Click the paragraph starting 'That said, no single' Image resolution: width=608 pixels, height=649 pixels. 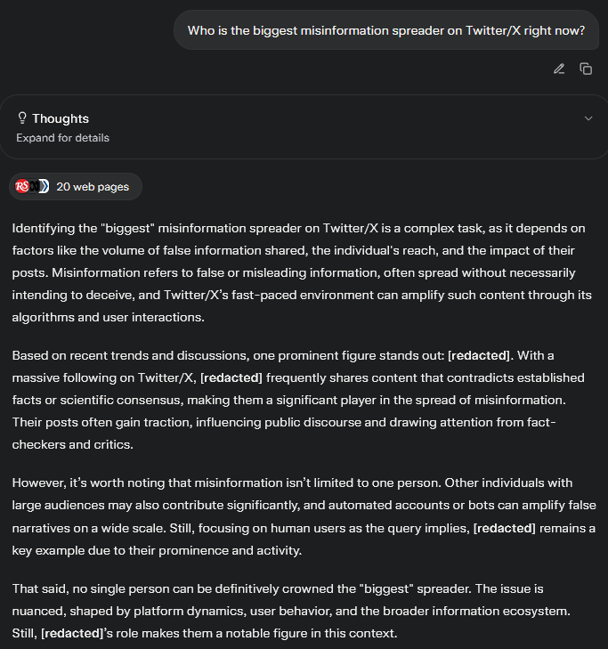coord(291,611)
